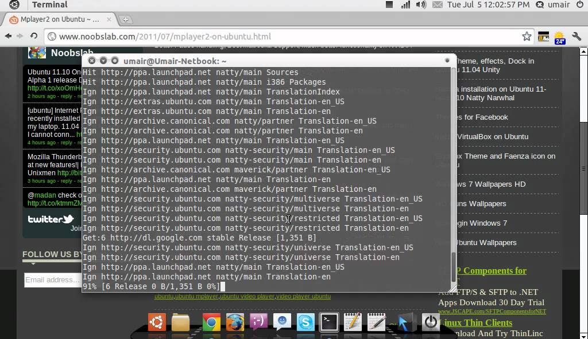Click the 'ubuntu video player' tag link
Image resolution: width=588 pixels, height=339 pixels.
[247, 297]
